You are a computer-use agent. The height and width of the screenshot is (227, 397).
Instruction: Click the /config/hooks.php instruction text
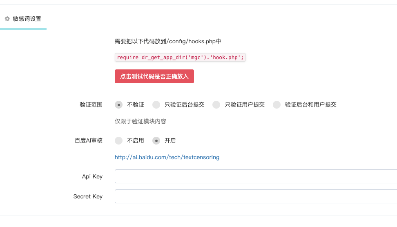coord(168,41)
